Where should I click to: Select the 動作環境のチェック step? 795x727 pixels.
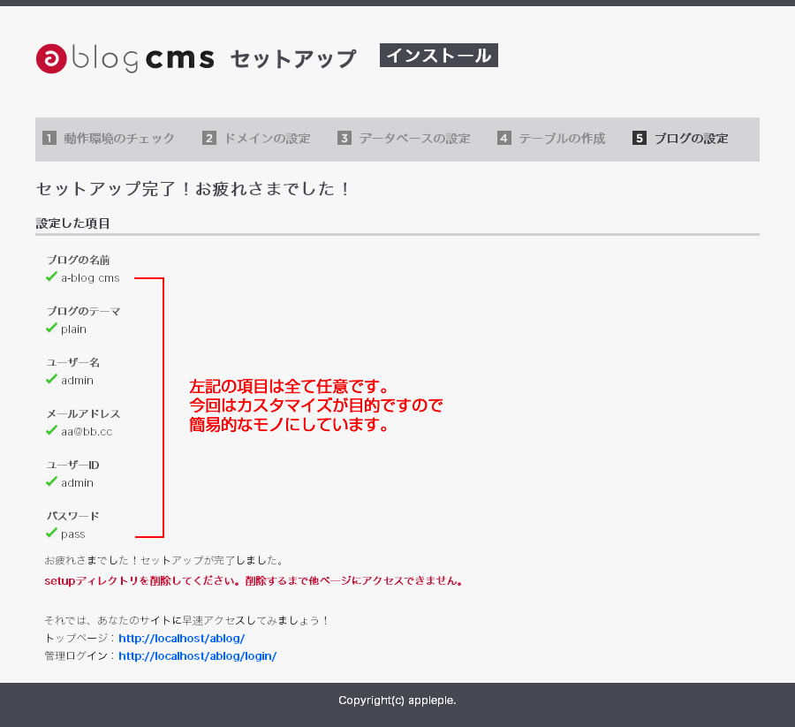[x=119, y=139]
